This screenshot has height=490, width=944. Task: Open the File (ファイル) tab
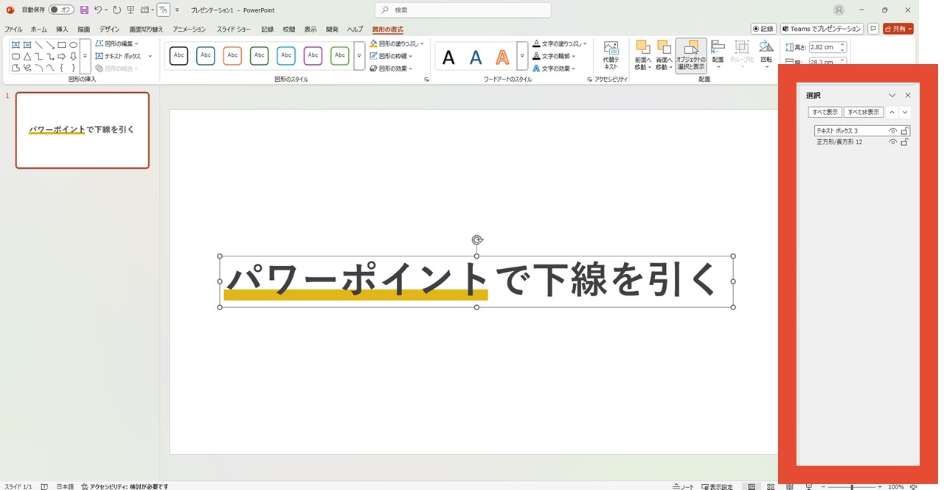click(13, 29)
